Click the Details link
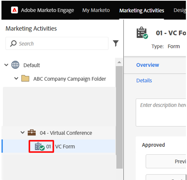 point(144,80)
